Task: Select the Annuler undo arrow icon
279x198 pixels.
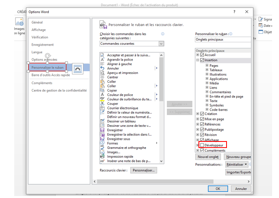Action: point(102,68)
